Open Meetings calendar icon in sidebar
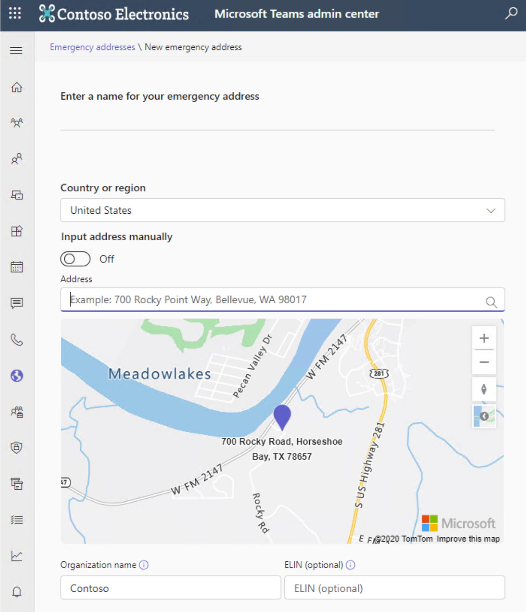Viewport: 526px width, 612px height. tap(17, 267)
